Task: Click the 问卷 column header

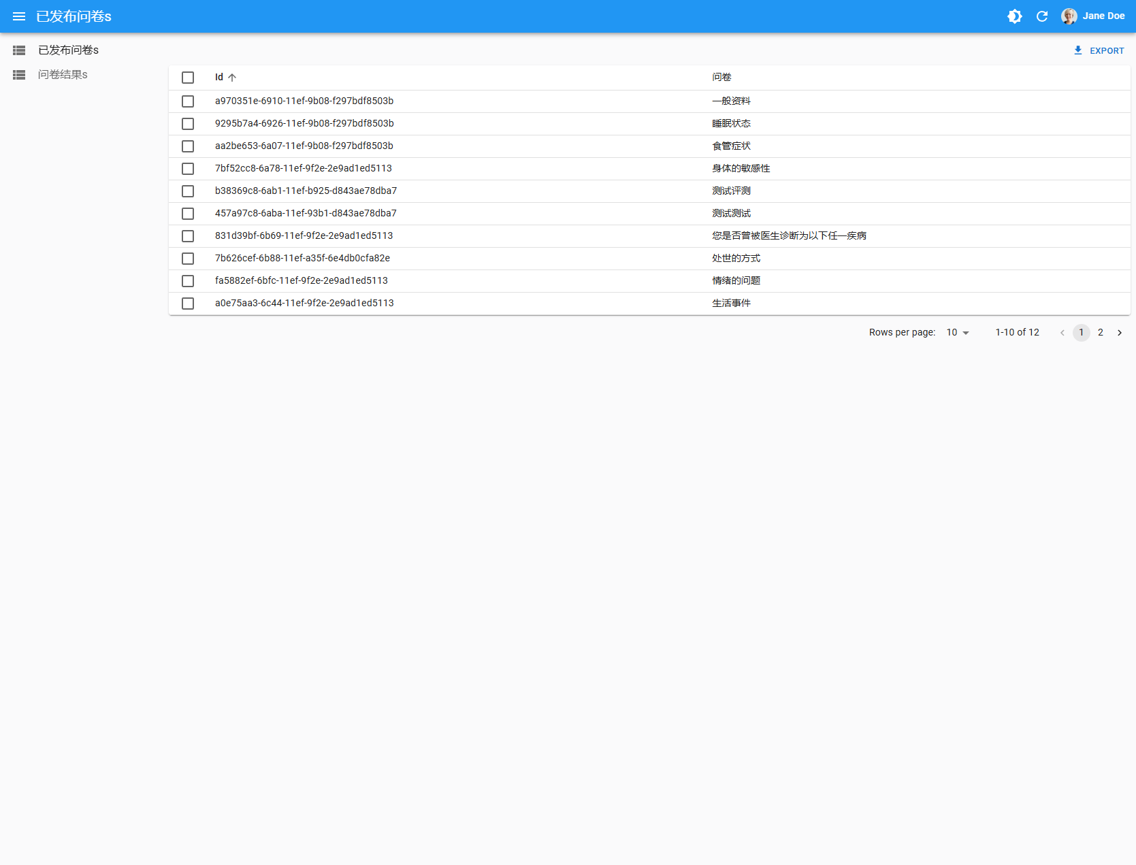Action: tap(721, 78)
